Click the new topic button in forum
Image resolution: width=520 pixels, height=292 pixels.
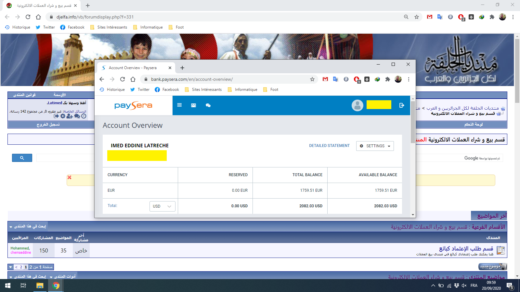(493, 267)
